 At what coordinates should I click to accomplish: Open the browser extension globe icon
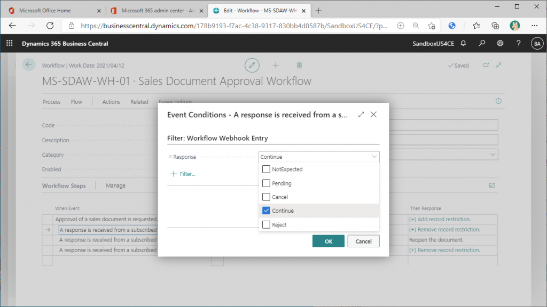click(452, 26)
